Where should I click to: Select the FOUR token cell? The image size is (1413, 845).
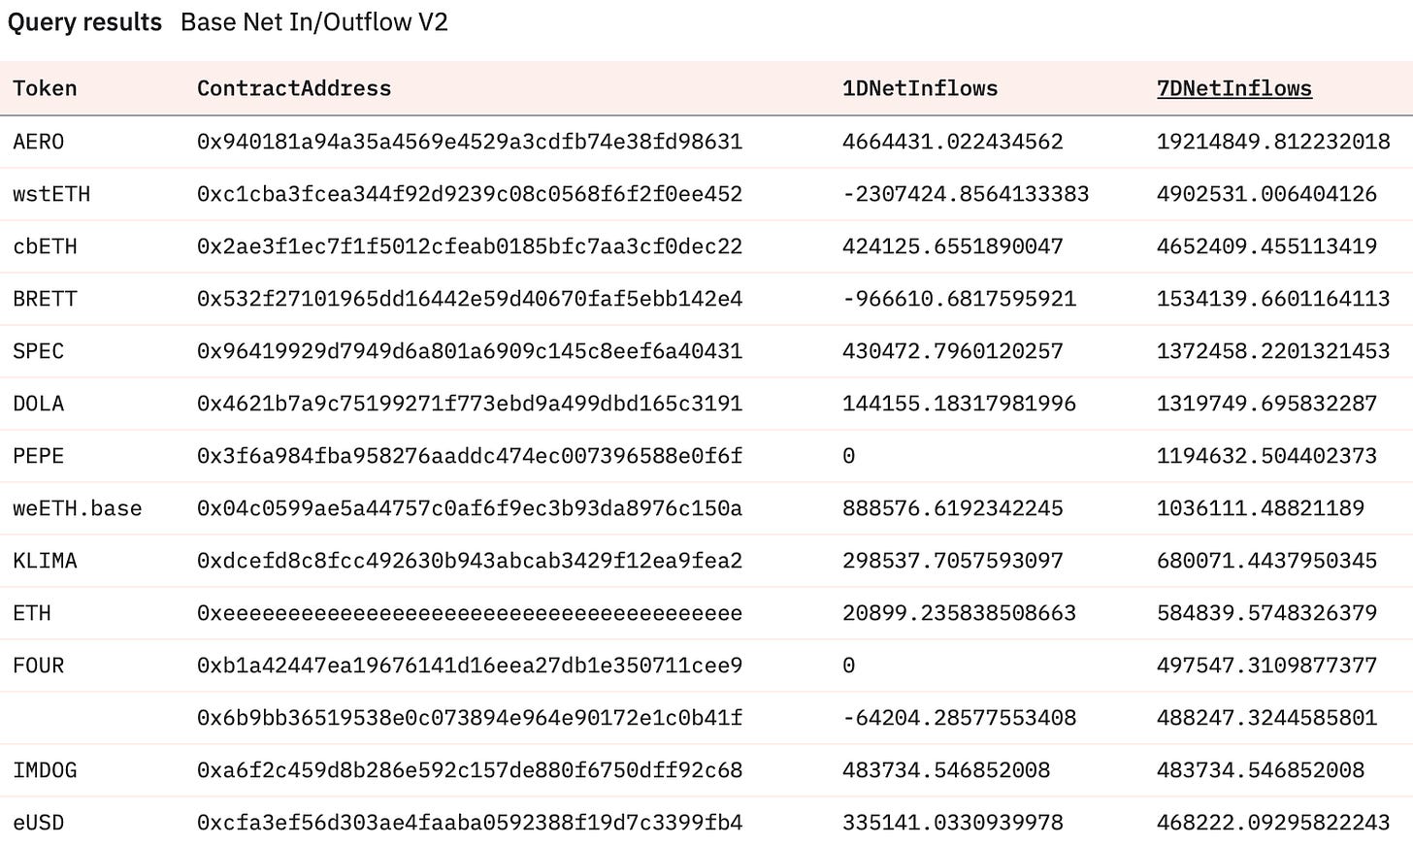(x=39, y=666)
